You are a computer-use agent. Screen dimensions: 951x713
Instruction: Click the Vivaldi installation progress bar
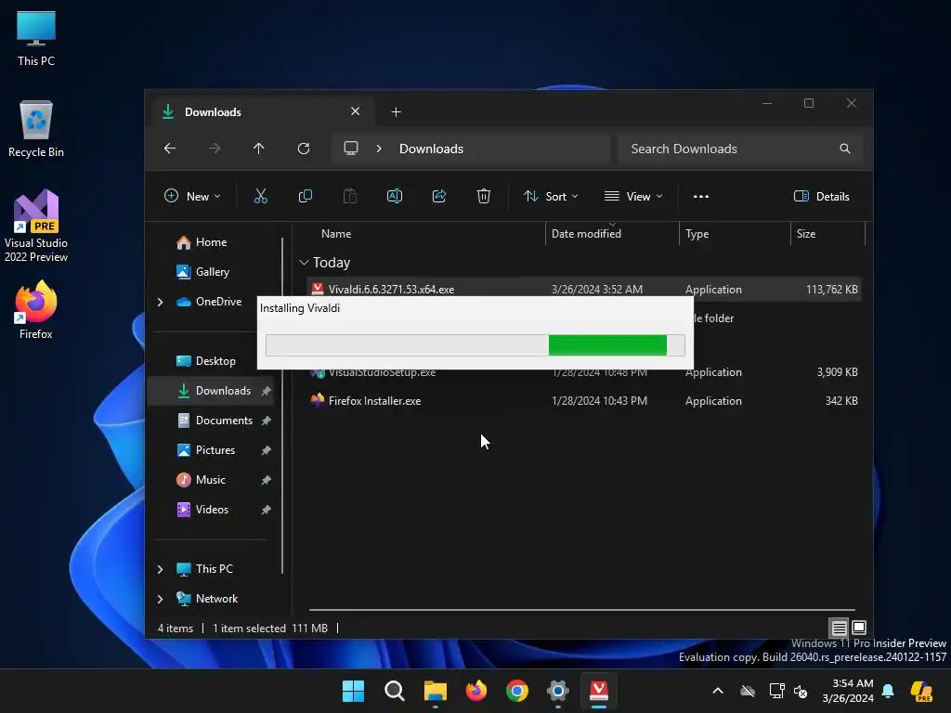(x=475, y=345)
